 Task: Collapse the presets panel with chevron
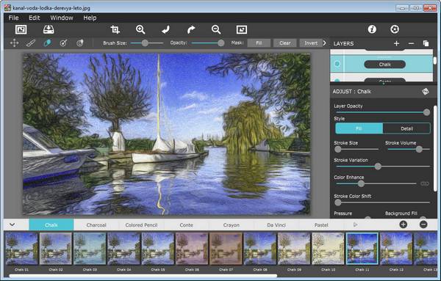tap(12, 225)
